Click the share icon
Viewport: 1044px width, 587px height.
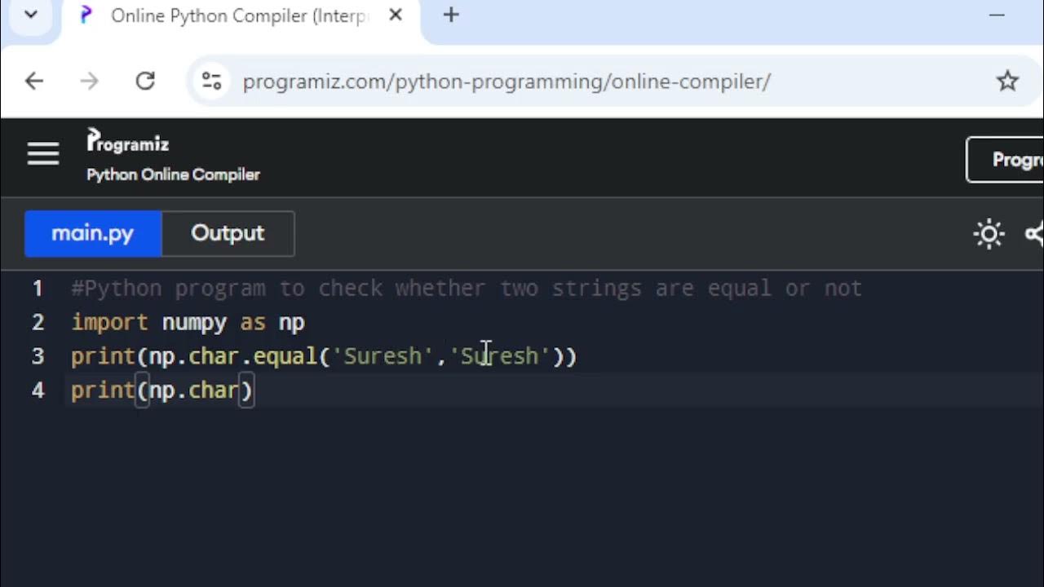point(1034,234)
